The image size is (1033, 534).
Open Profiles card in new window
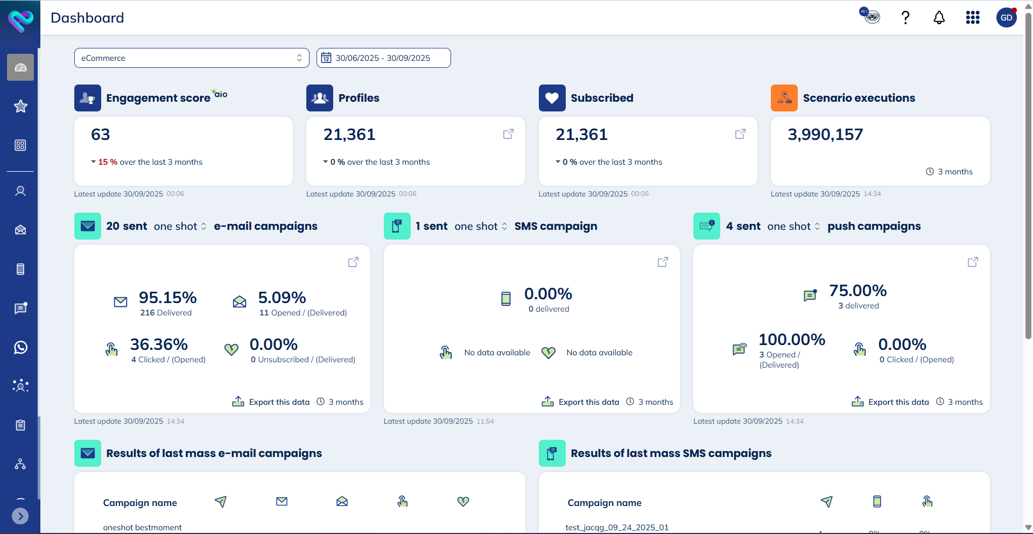click(x=508, y=134)
